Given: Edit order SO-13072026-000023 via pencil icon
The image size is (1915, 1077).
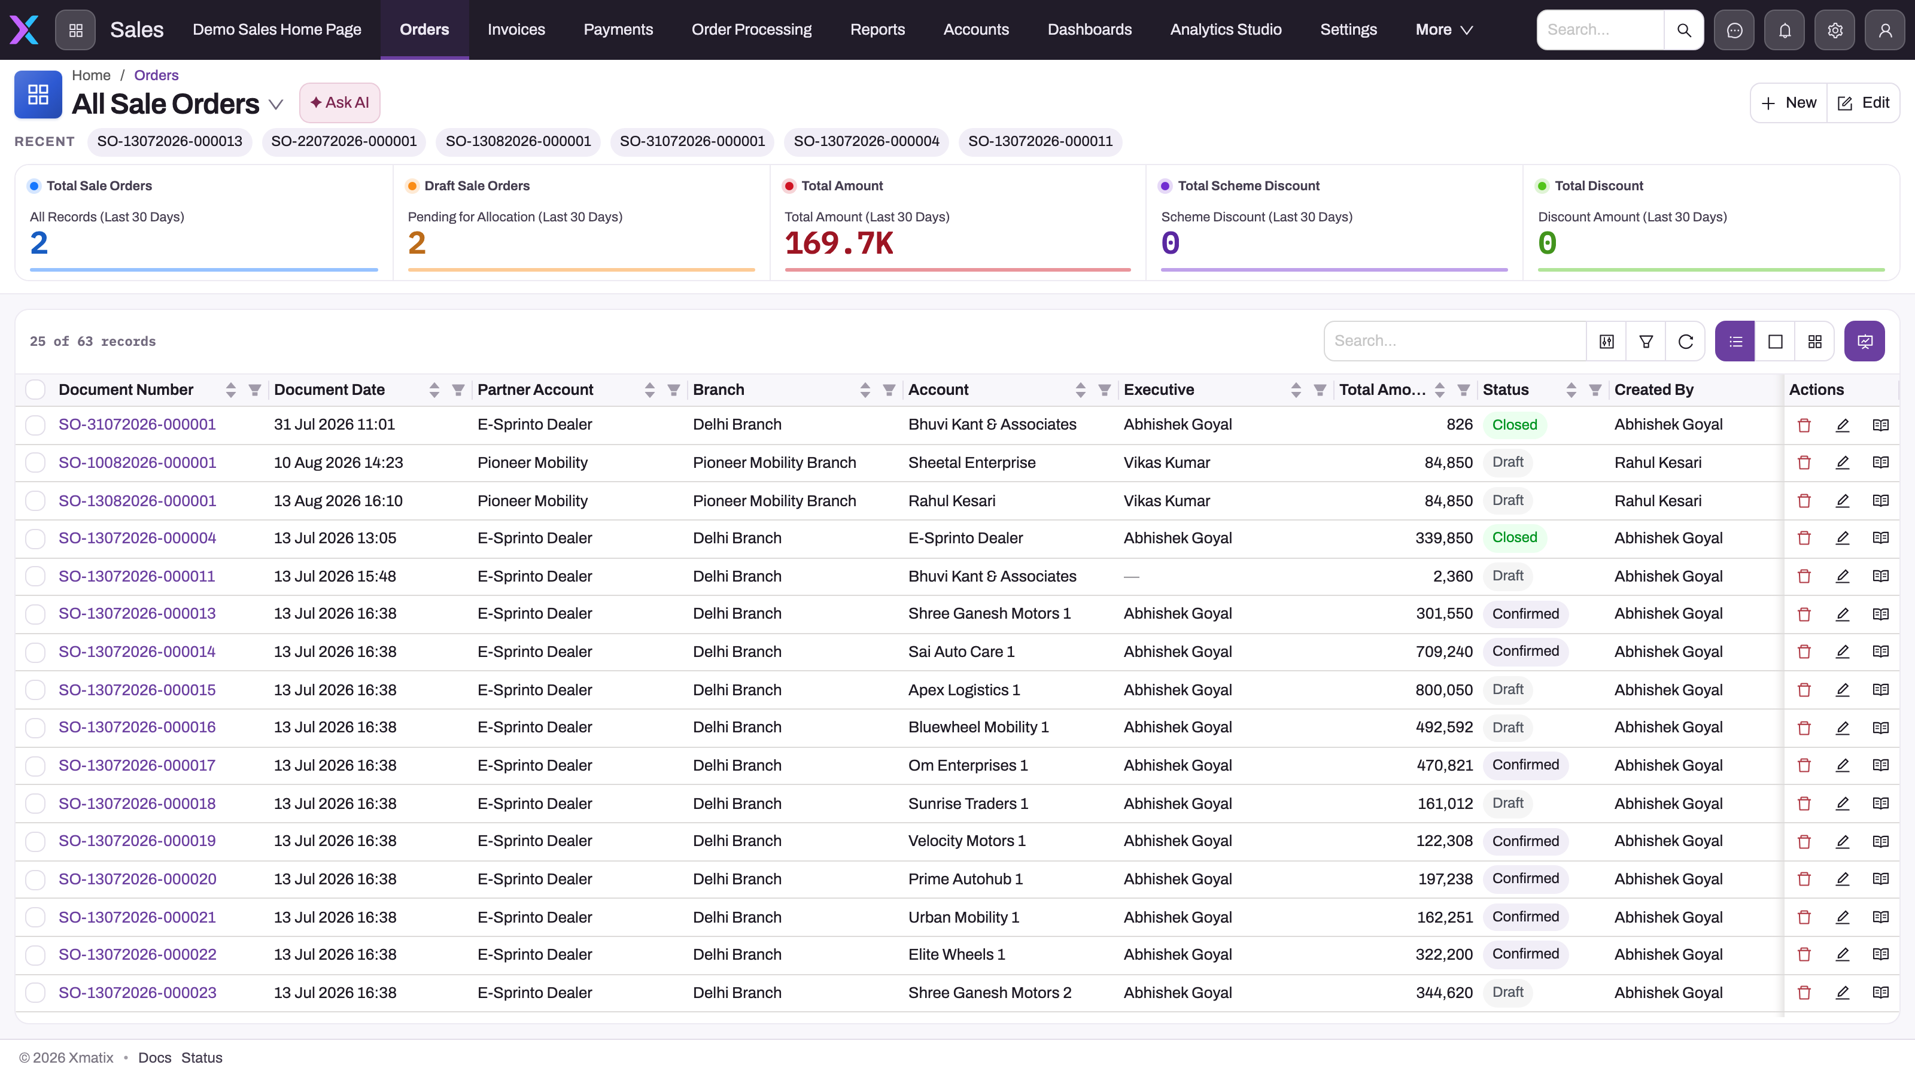Looking at the screenshot, I should 1842,992.
